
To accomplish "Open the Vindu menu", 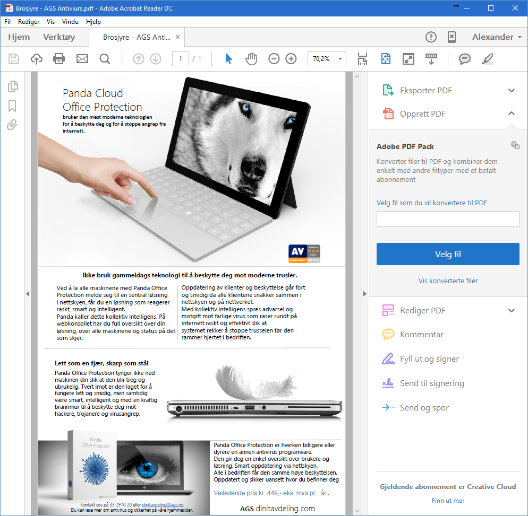I will pos(70,22).
